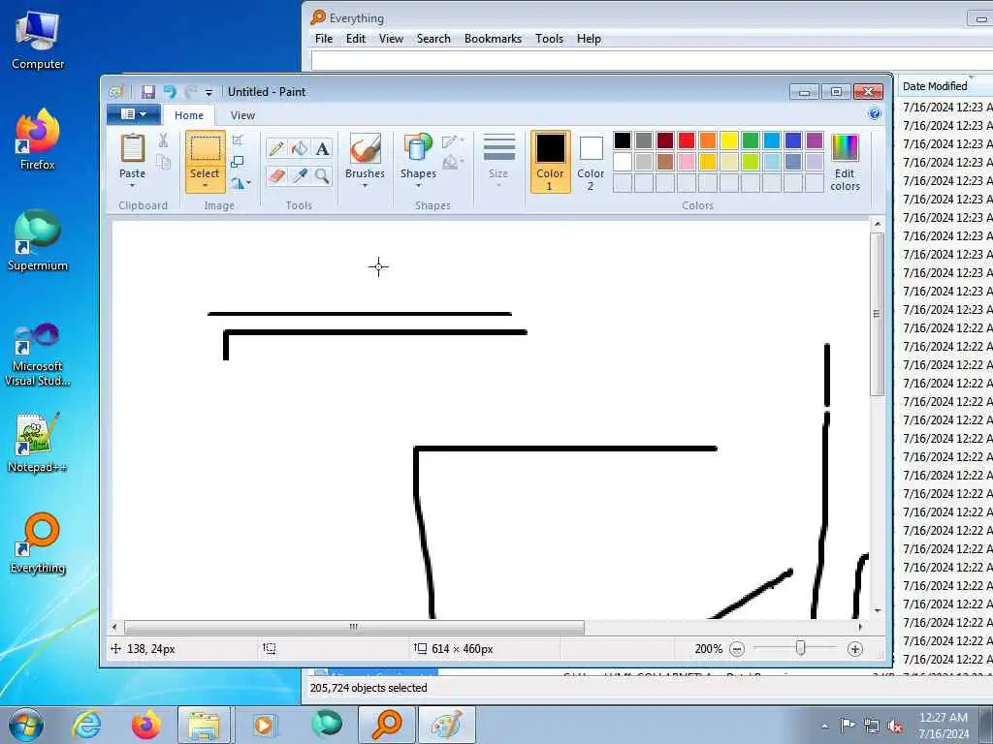Select the Text tool

click(322, 149)
